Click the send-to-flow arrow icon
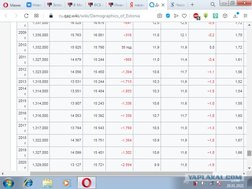The height and width of the screenshot is (189, 252). 176,16
